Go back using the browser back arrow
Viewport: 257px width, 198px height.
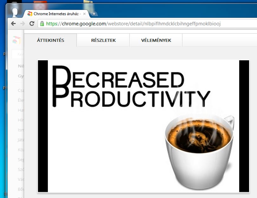coord(13,23)
